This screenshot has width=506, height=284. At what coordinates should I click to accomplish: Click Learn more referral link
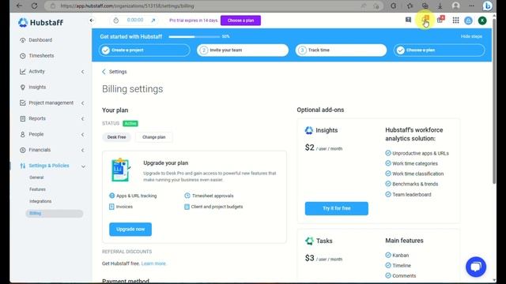click(x=153, y=263)
